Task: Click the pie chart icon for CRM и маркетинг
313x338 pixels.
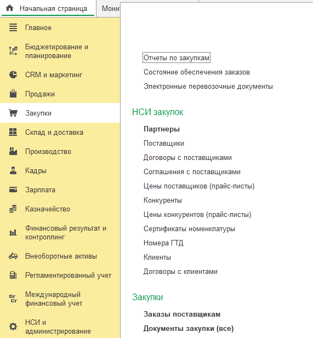Action: 13,75
